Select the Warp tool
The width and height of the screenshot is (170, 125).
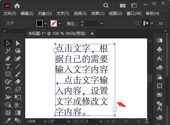point(8,97)
